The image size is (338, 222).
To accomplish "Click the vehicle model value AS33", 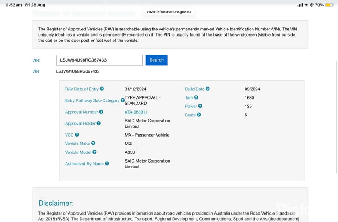I will 130,152.
